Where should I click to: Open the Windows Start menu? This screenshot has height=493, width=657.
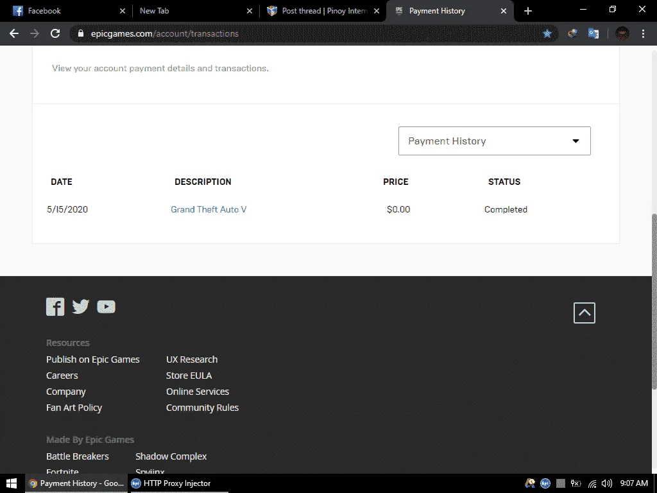pos(12,483)
